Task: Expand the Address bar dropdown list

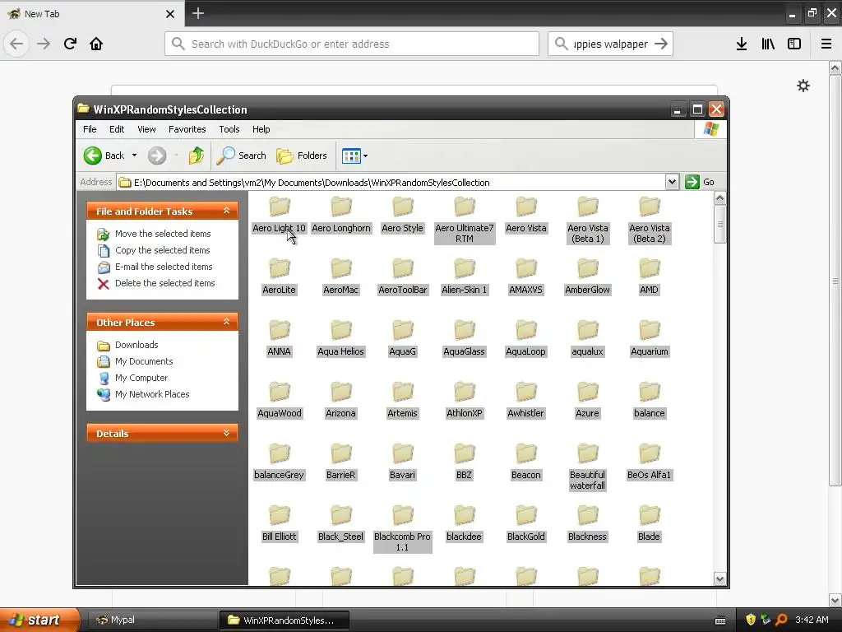Action: pyautogui.click(x=672, y=182)
